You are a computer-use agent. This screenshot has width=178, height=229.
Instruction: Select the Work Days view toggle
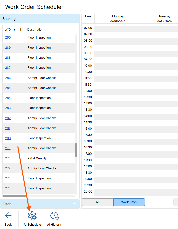129,202
